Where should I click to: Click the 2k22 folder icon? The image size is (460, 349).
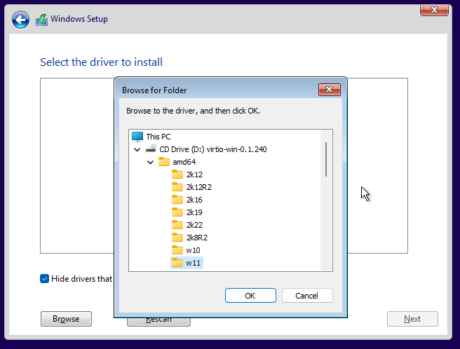[x=177, y=225]
